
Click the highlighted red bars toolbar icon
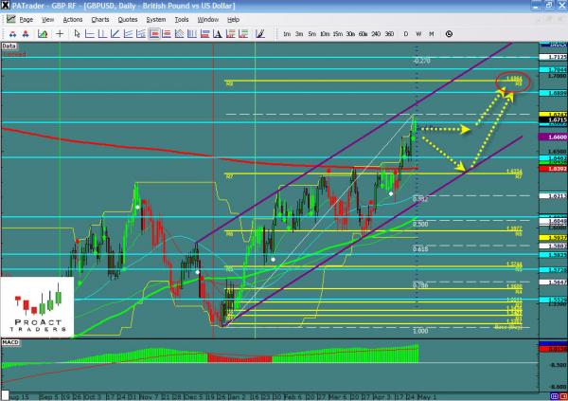coord(153,33)
